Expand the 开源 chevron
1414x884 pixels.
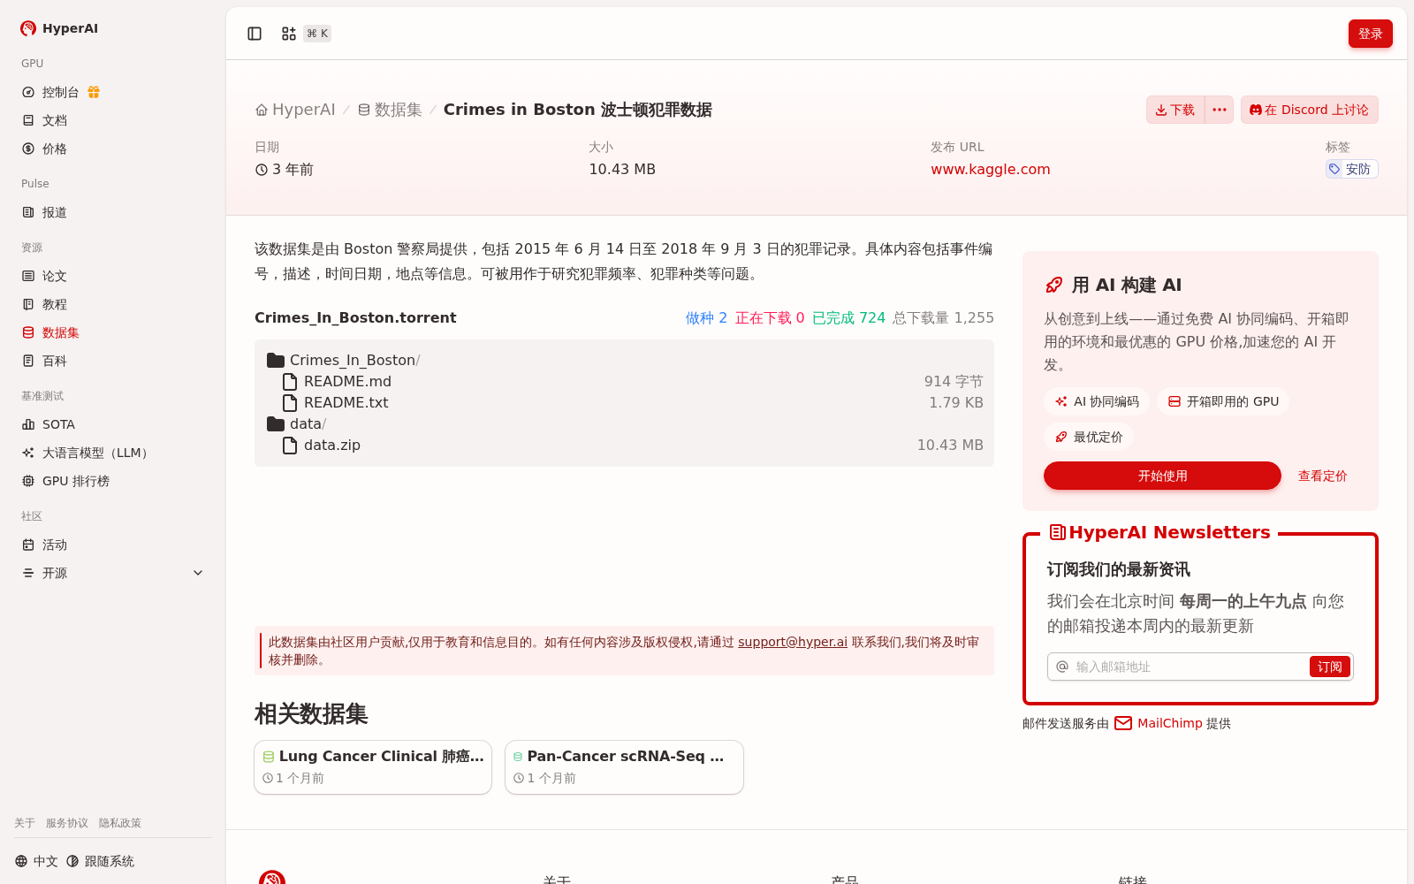click(x=198, y=573)
